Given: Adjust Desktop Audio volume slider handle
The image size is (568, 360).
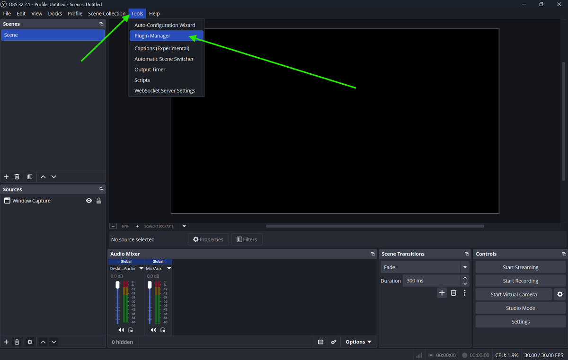Looking at the screenshot, I should click(x=117, y=285).
